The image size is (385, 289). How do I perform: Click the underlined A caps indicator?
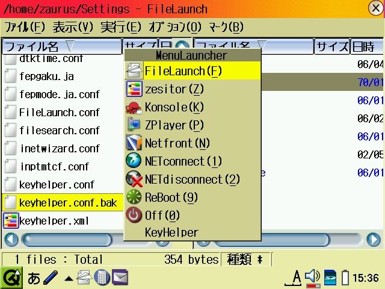tap(294, 278)
